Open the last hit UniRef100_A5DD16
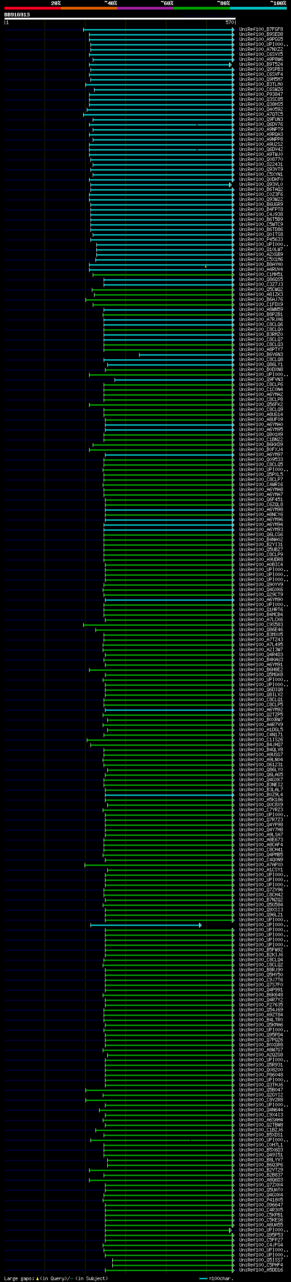291x1282 pixels. click(261, 1270)
